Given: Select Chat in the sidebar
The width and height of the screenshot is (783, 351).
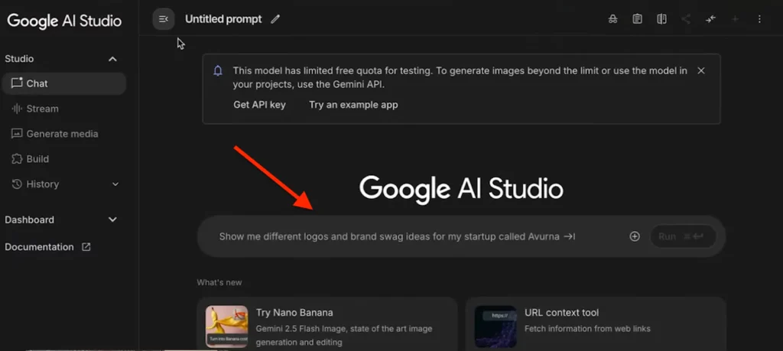Looking at the screenshot, I should pos(64,83).
